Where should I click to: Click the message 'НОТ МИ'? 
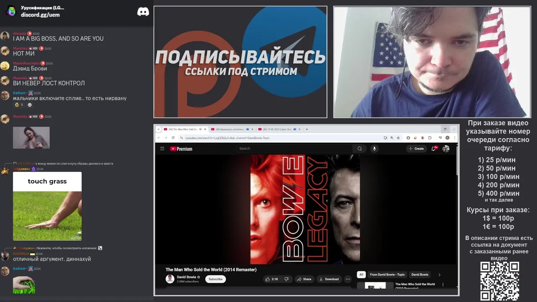coord(23,53)
